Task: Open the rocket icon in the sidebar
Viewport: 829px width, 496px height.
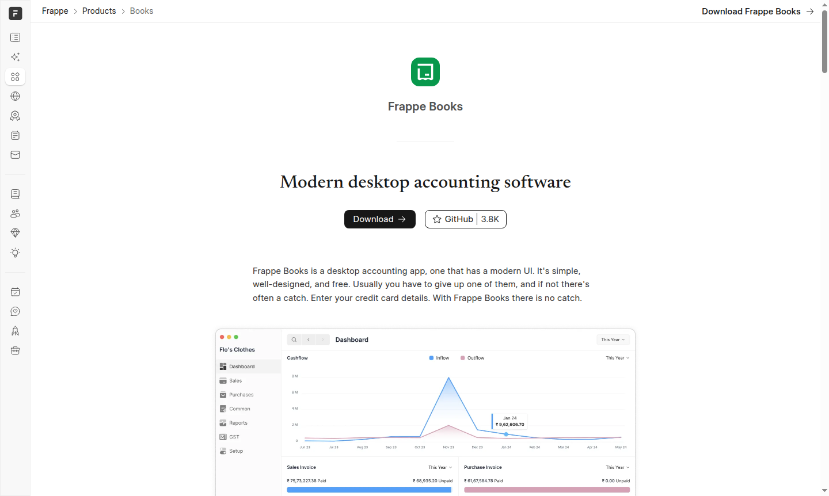Action: (15, 331)
